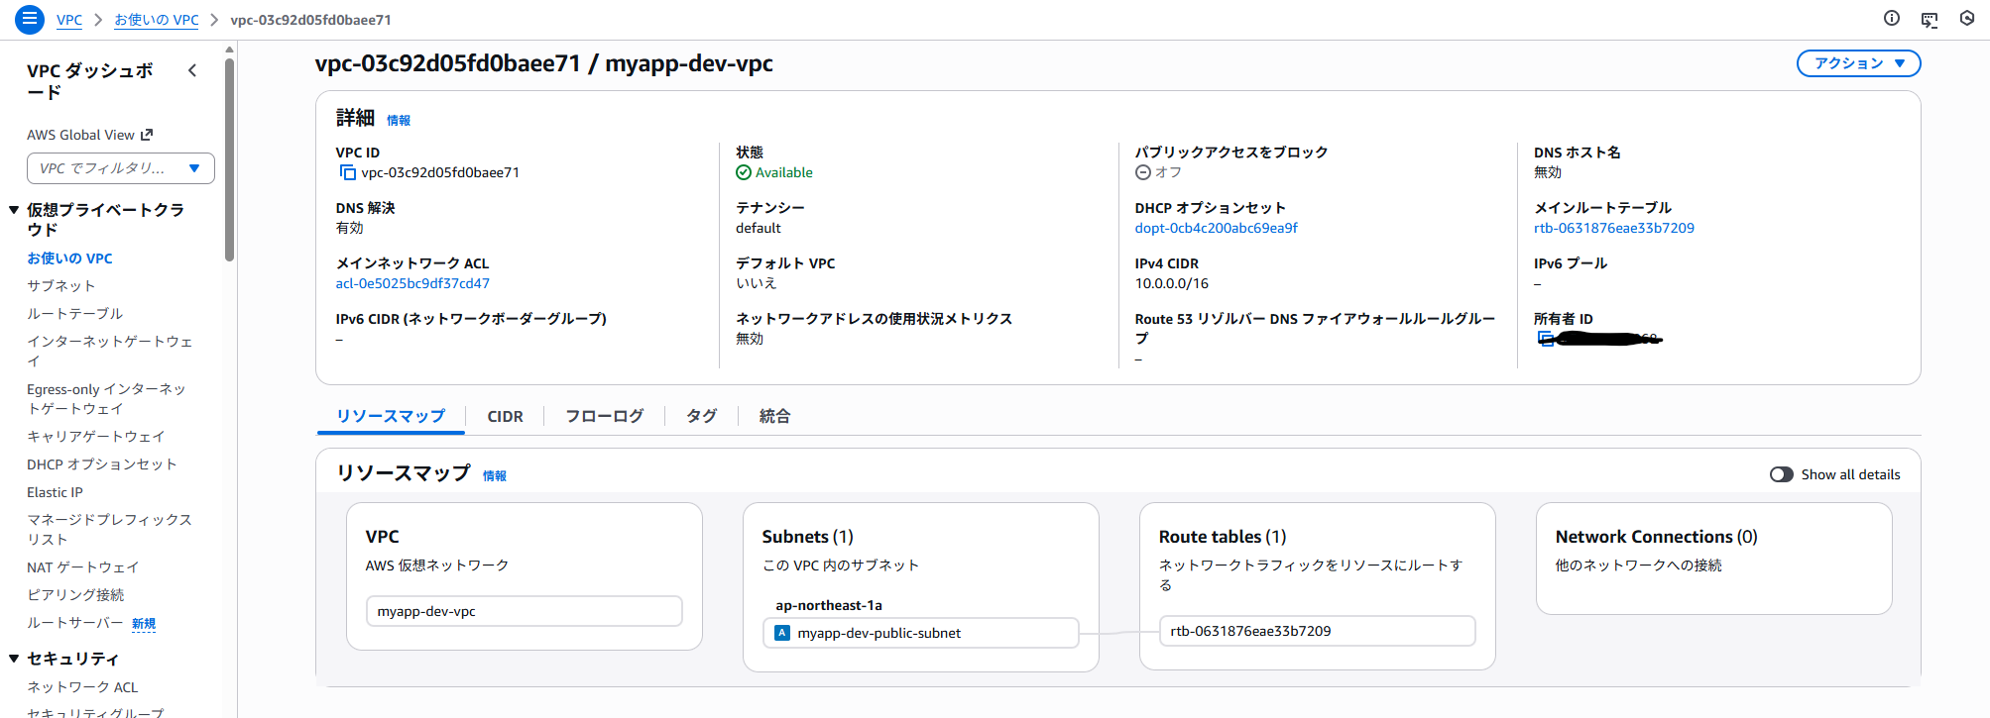The image size is (1990, 718).
Task: Click the info circle icon in top bar
Action: pos(1892,18)
